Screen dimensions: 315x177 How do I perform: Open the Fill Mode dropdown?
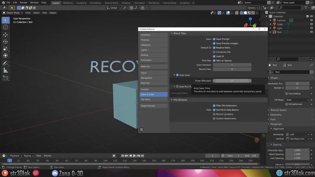click(x=297, y=100)
